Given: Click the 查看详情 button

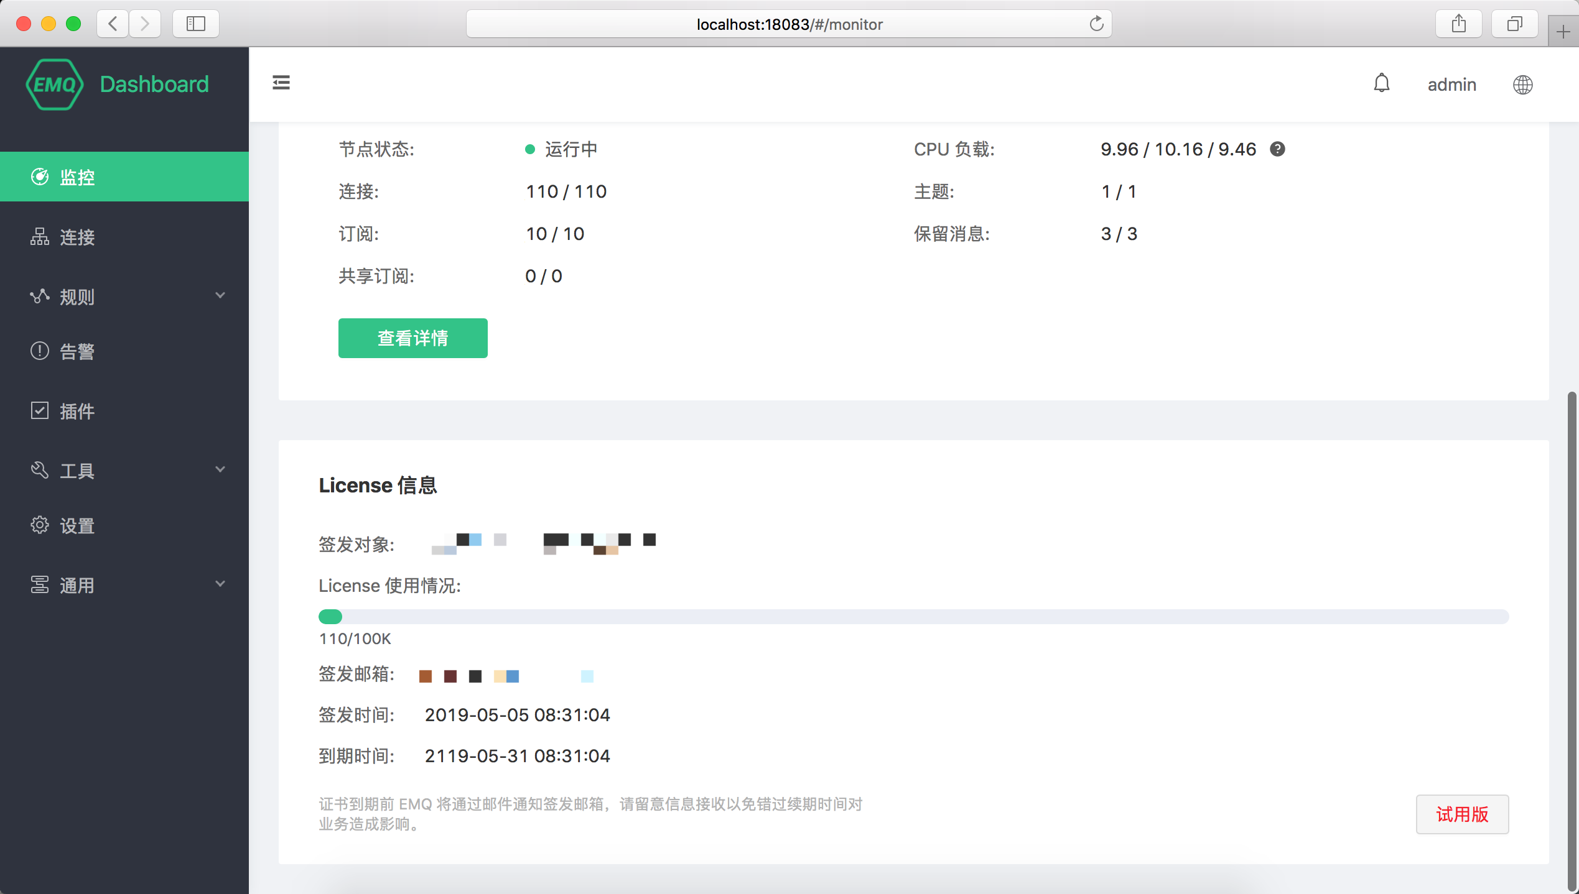Looking at the screenshot, I should [x=412, y=338].
